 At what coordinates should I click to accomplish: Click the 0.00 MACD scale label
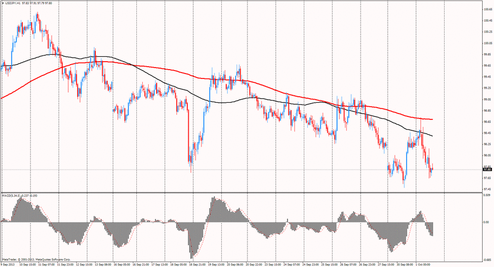(x=487, y=222)
